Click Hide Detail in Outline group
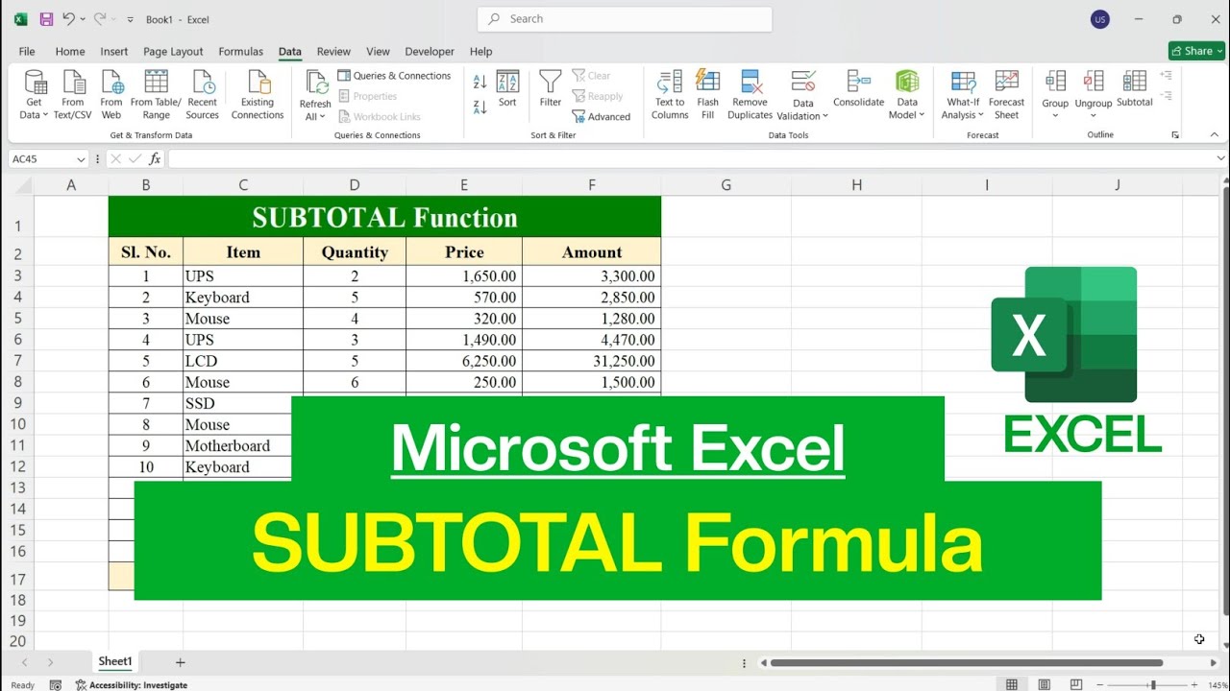 [1167, 95]
